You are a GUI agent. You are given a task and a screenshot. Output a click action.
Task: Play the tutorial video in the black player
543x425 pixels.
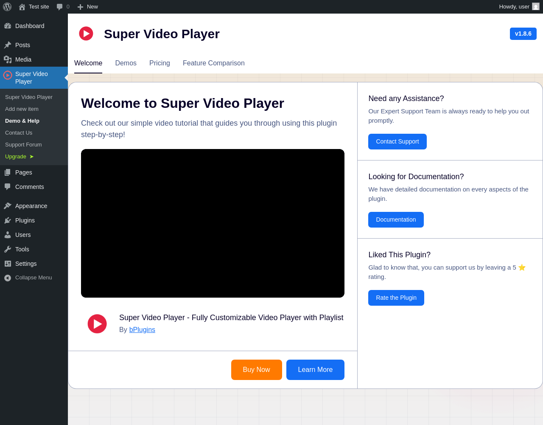click(x=213, y=223)
